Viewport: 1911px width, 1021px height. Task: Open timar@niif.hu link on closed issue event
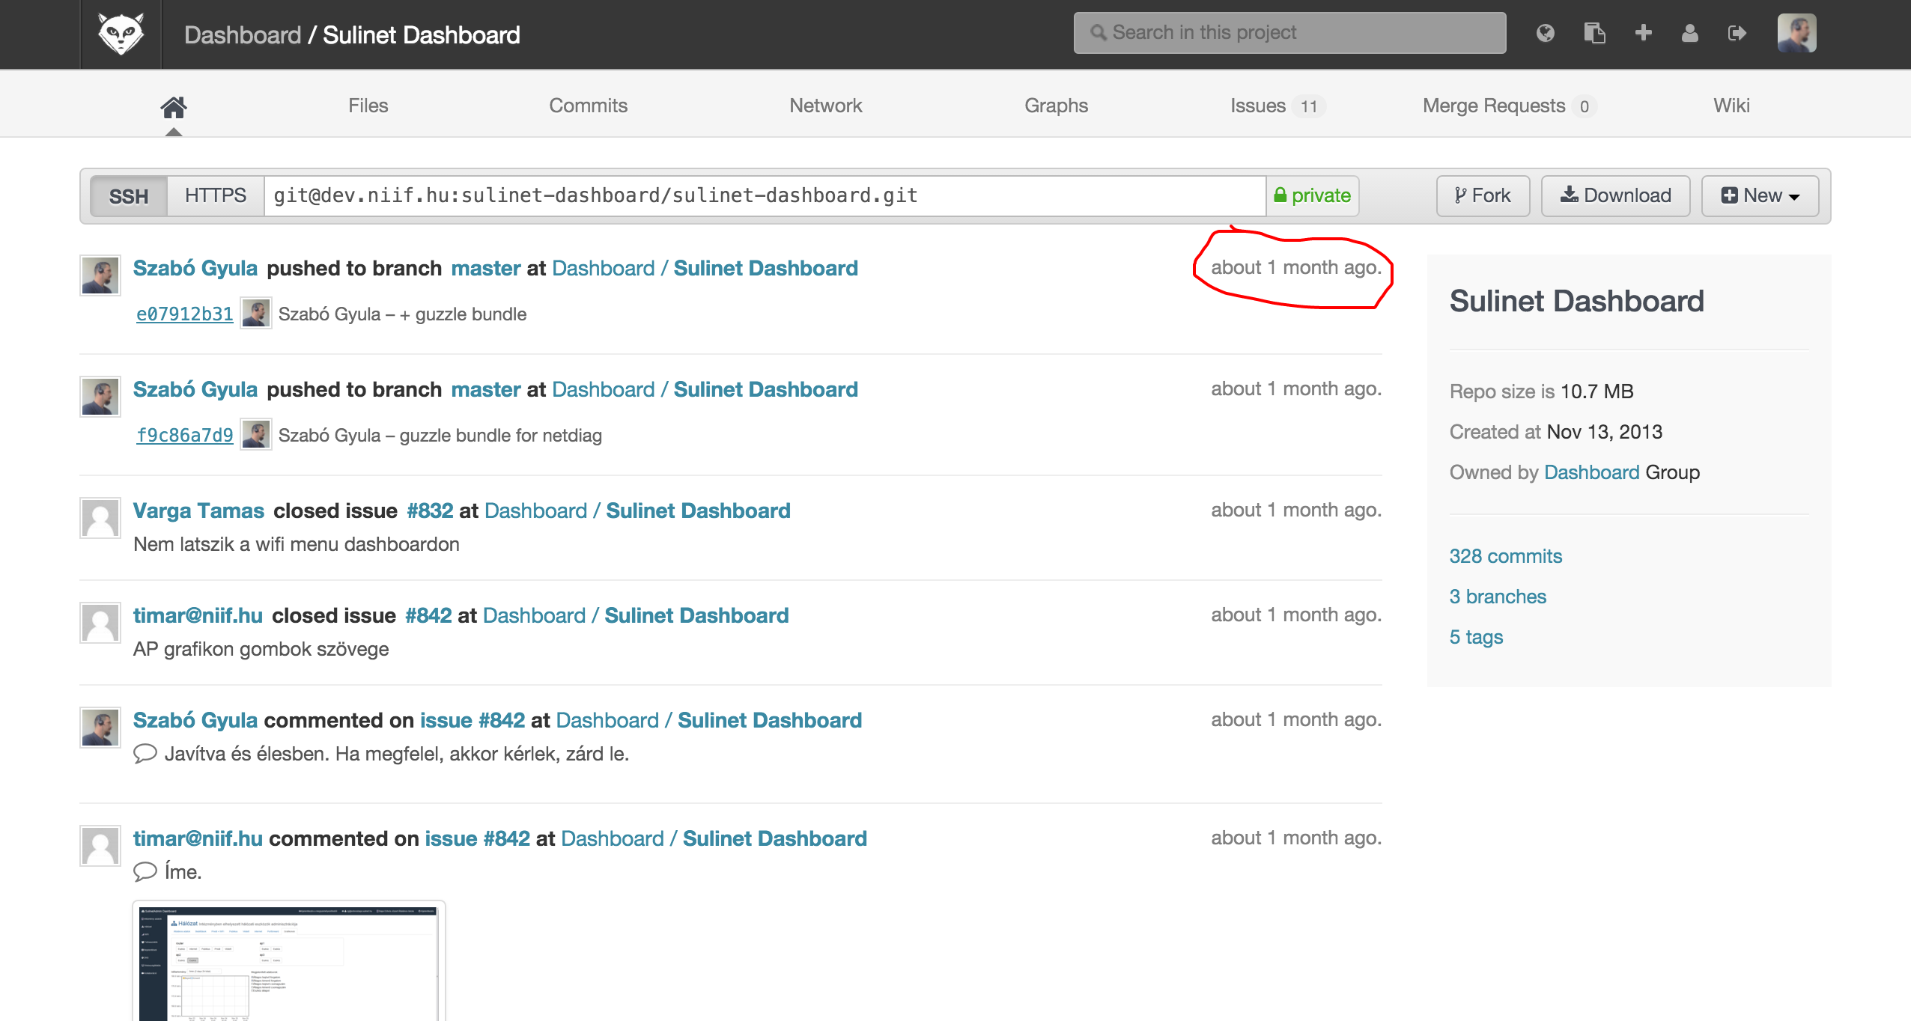tap(198, 615)
